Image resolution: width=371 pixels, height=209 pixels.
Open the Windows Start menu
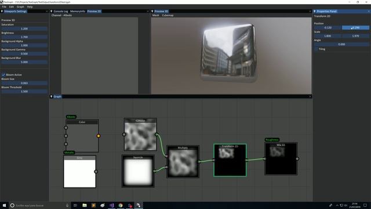tap(4, 206)
